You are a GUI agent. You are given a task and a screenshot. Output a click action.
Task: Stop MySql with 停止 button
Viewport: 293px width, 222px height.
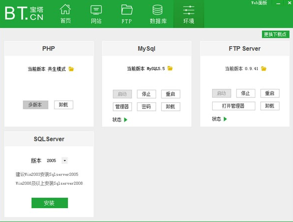147,94
